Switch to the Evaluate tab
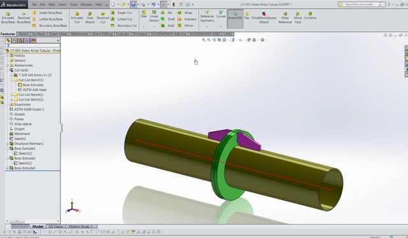Screen dimensions: 408x238 pos(122,34)
